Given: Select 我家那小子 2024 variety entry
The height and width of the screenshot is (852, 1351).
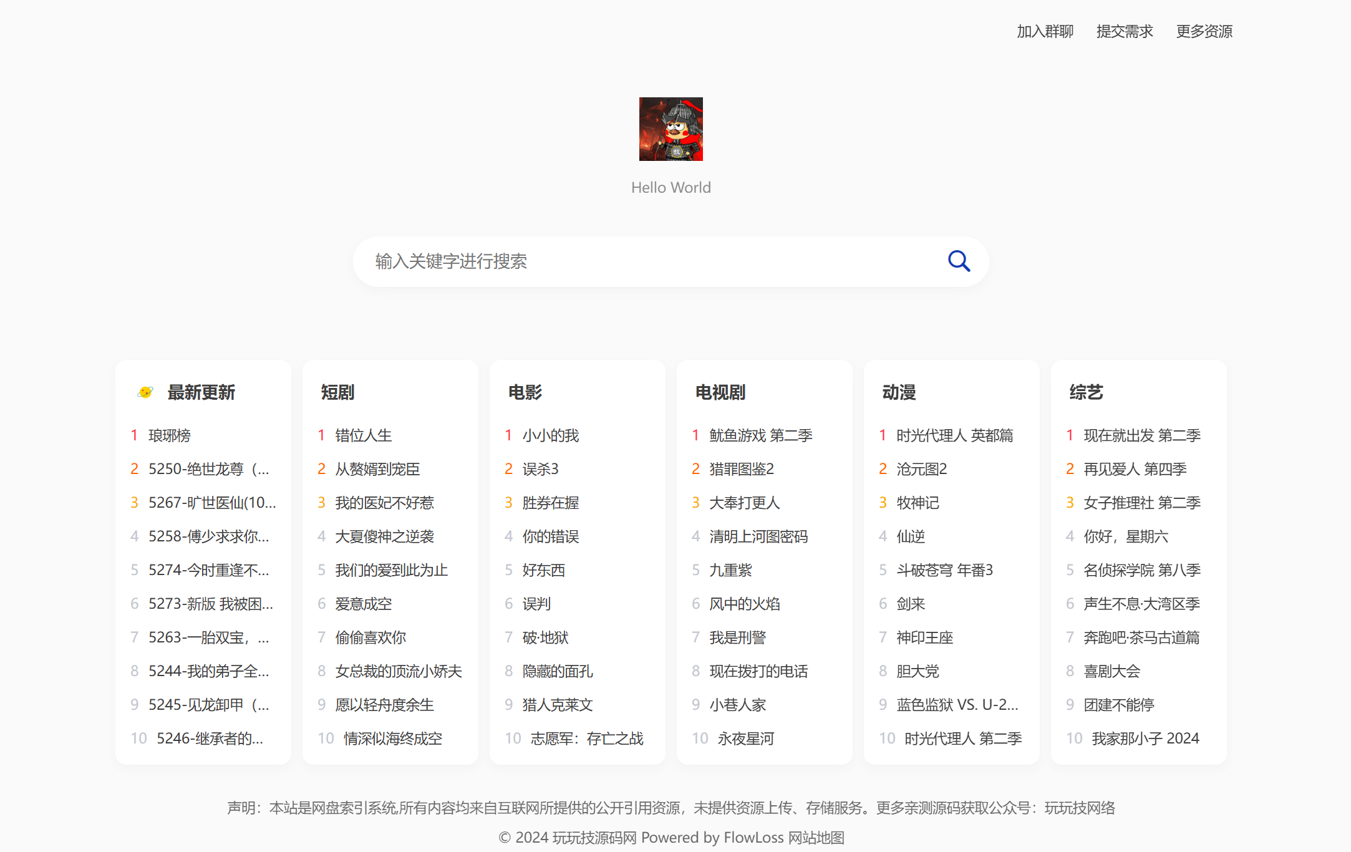Looking at the screenshot, I should tap(1145, 738).
